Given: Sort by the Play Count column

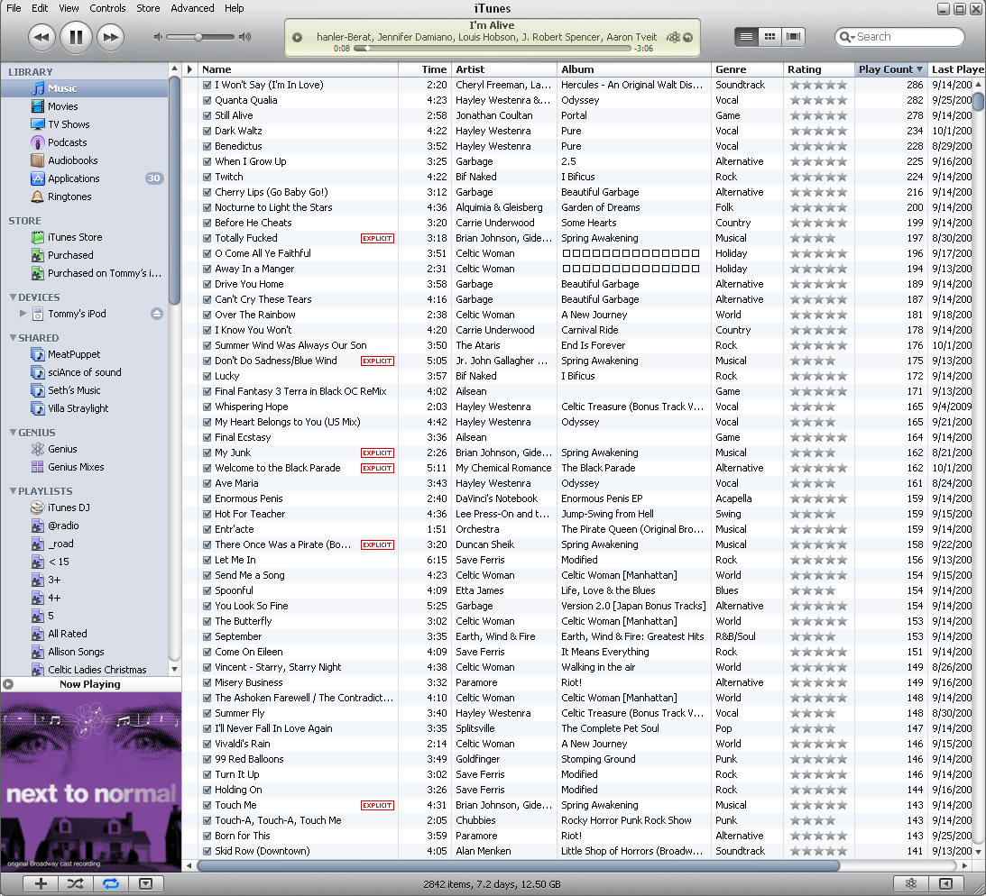Looking at the screenshot, I should 889,69.
